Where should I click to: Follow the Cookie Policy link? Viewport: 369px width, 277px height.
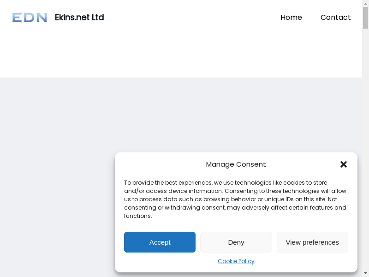click(x=236, y=261)
